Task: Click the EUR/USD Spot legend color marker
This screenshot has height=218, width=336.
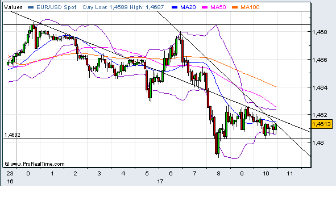Action: [31, 7]
